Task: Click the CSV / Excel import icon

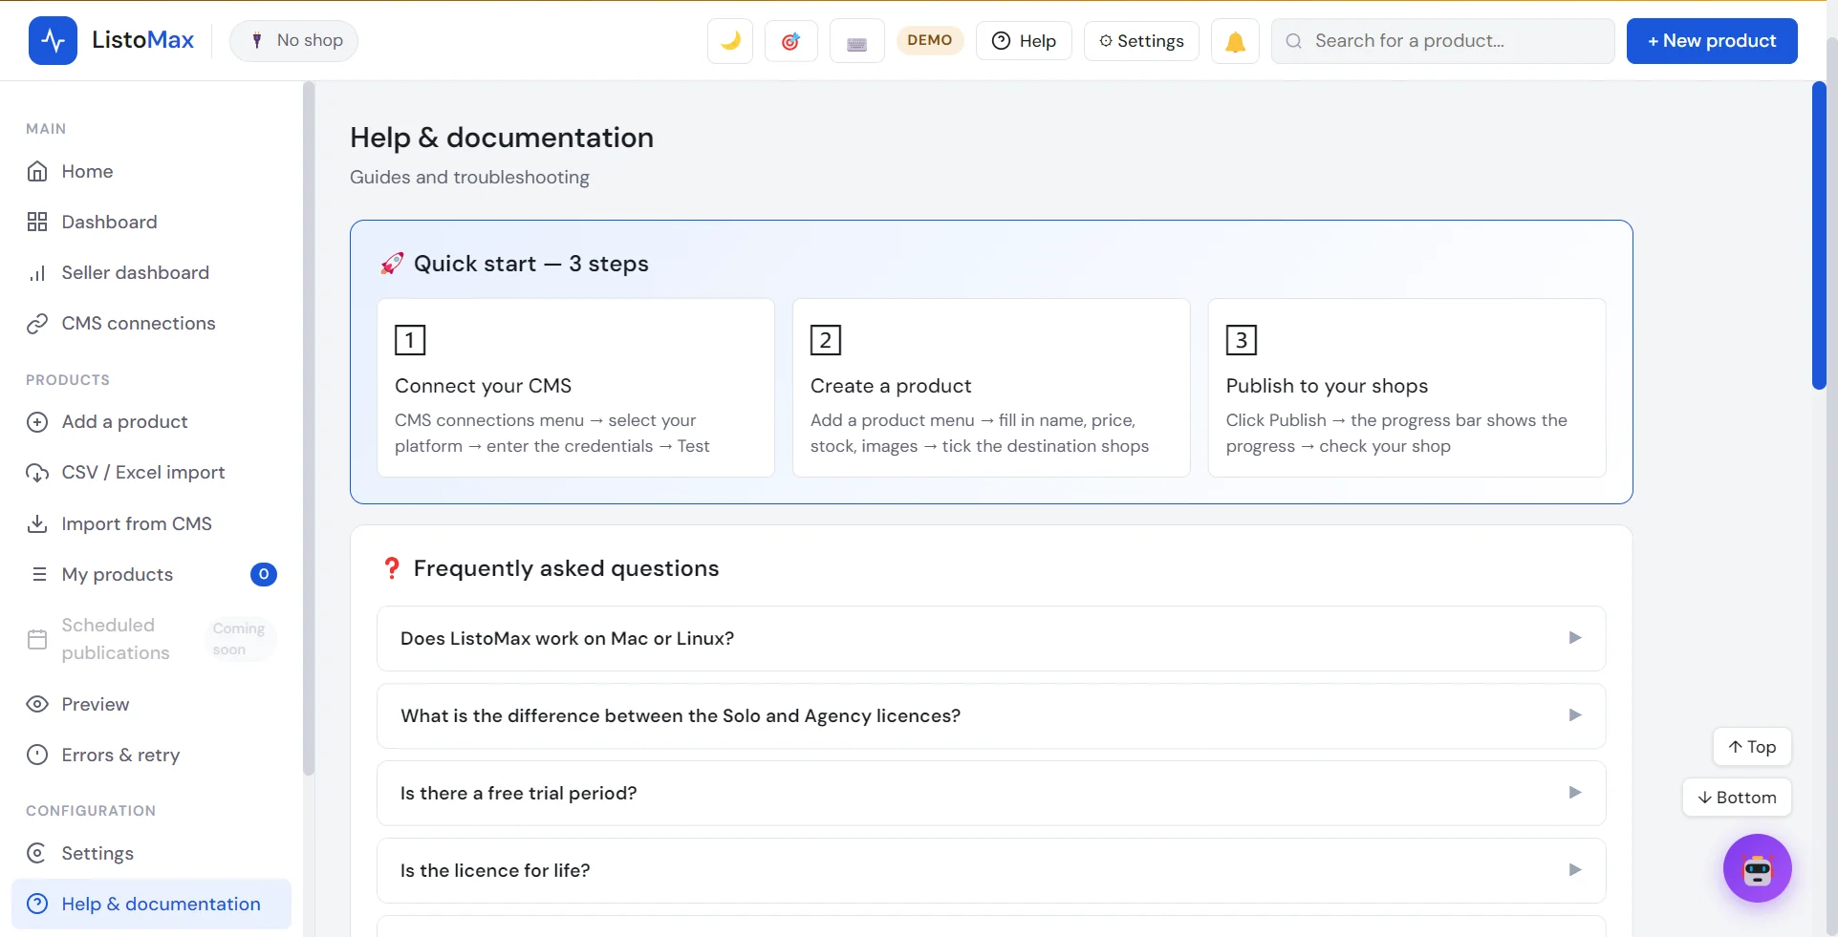Action: (x=37, y=473)
